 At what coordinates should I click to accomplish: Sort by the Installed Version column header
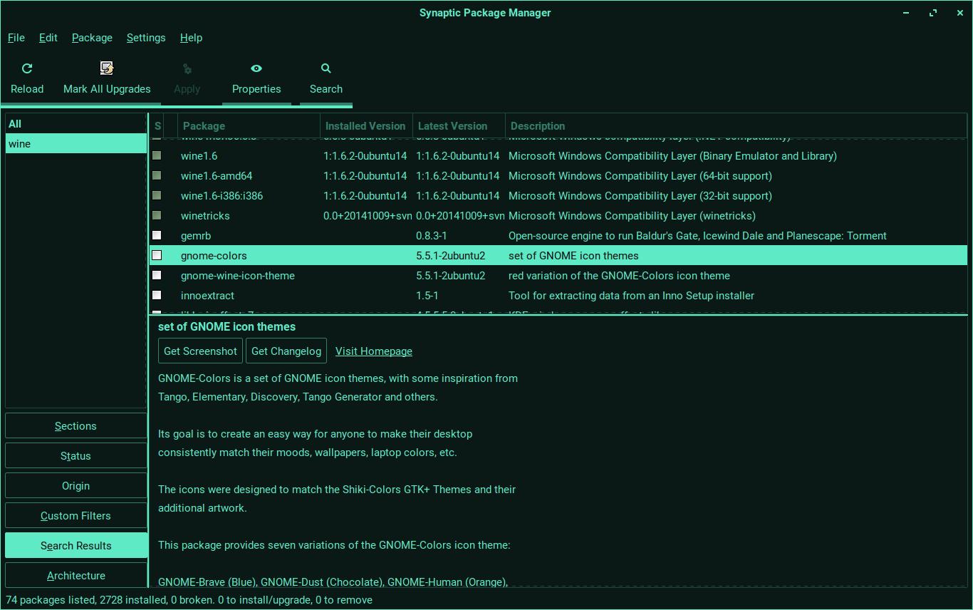(365, 126)
